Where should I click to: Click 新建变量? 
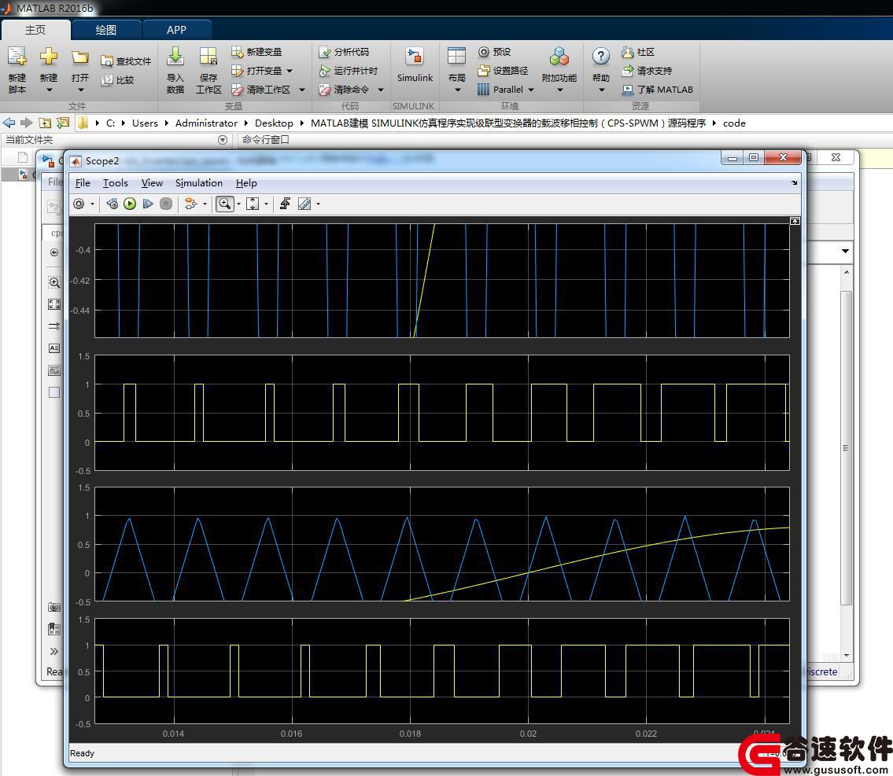(256, 52)
